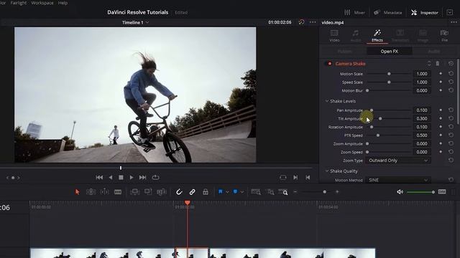Click the Insert Clip icon
The height and width of the screenshot is (258, 460).
pyautogui.click(x=134, y=192)
